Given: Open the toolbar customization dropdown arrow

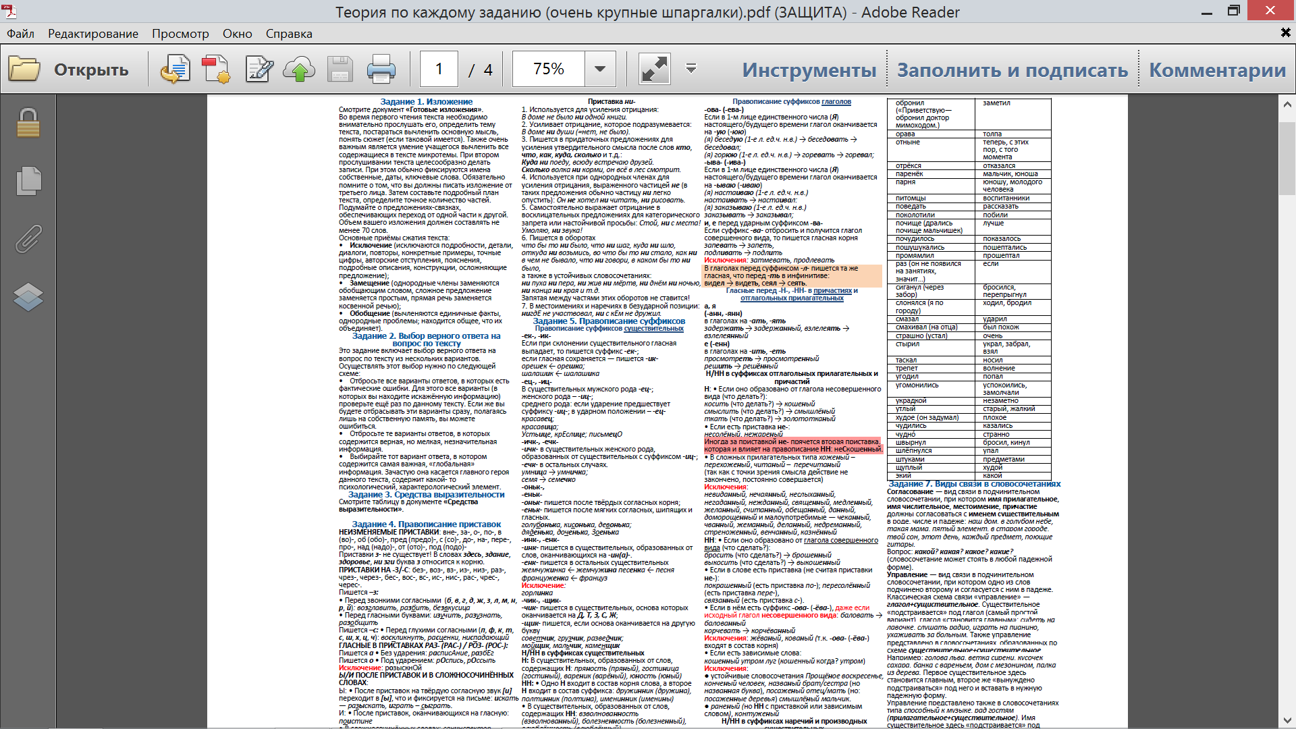Looking at the screenshot, I should pyautogui.click(x=691, y=68).
